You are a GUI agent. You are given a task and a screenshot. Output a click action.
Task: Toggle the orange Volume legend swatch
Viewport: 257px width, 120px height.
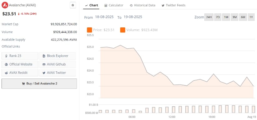(123, 30)
